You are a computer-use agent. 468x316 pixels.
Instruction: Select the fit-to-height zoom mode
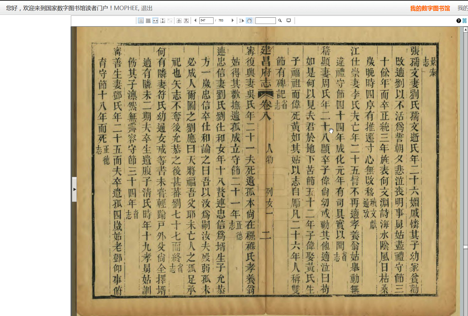click(163, 20)
